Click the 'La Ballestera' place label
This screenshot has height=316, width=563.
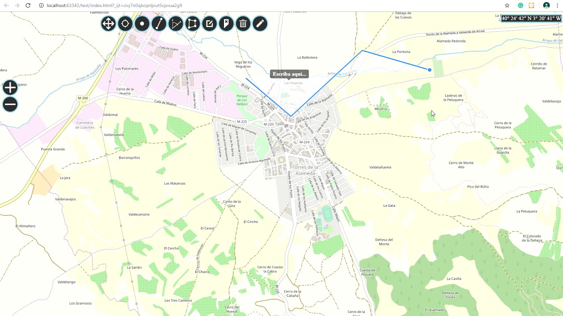(x=307, y=57)
